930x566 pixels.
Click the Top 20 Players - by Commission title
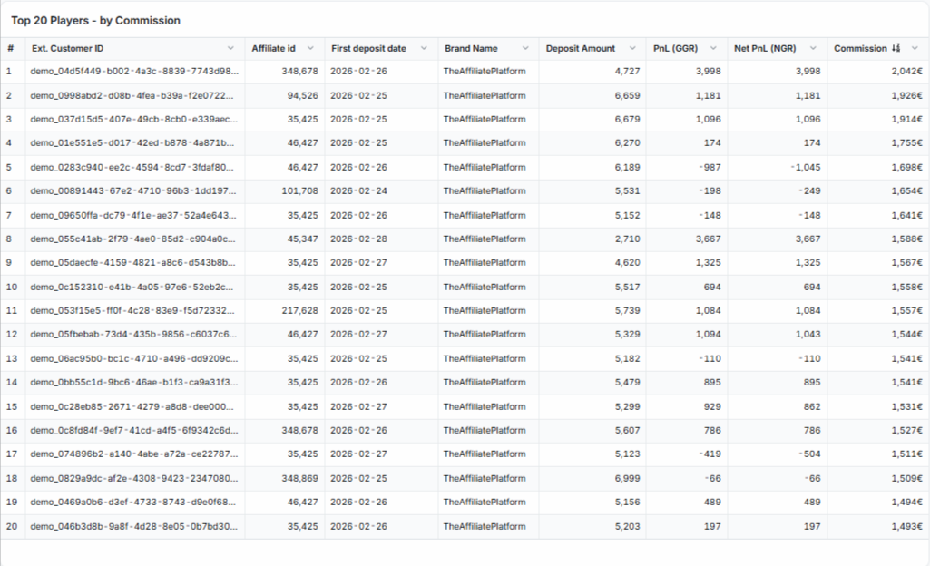pyautogui.click(x=95, y=20)
